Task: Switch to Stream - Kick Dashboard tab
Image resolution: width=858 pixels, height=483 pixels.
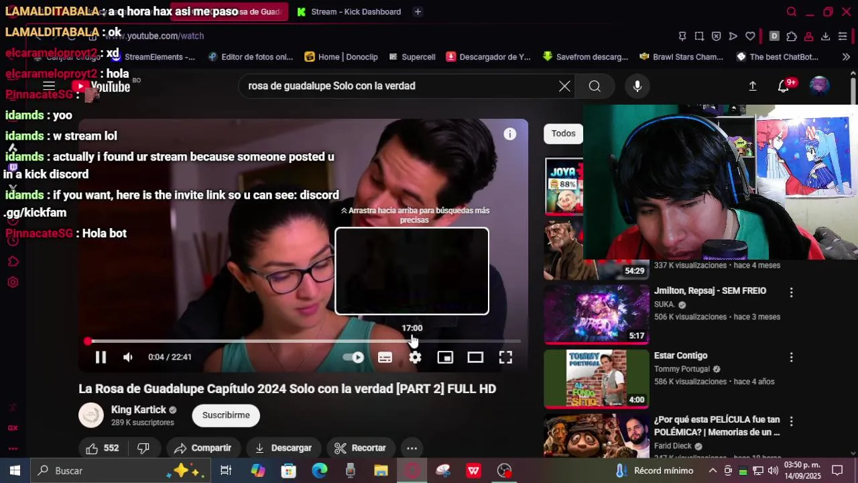Action: click(349, 11)
